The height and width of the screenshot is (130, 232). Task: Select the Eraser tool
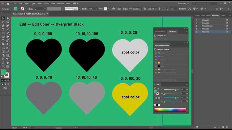point(8,37)
